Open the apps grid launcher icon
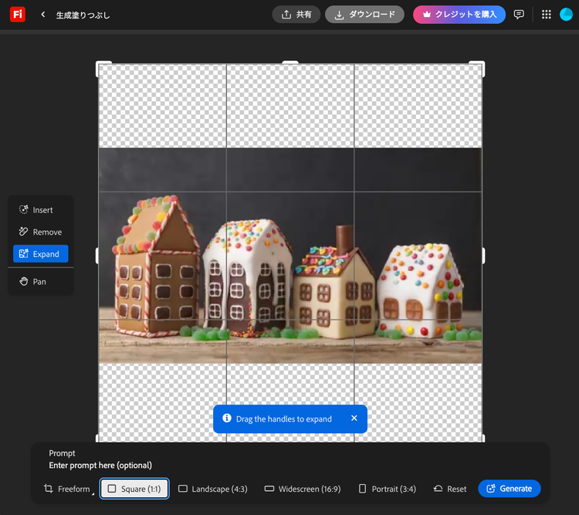This screenshot has width=579, height=515. (x=547, y=15)
